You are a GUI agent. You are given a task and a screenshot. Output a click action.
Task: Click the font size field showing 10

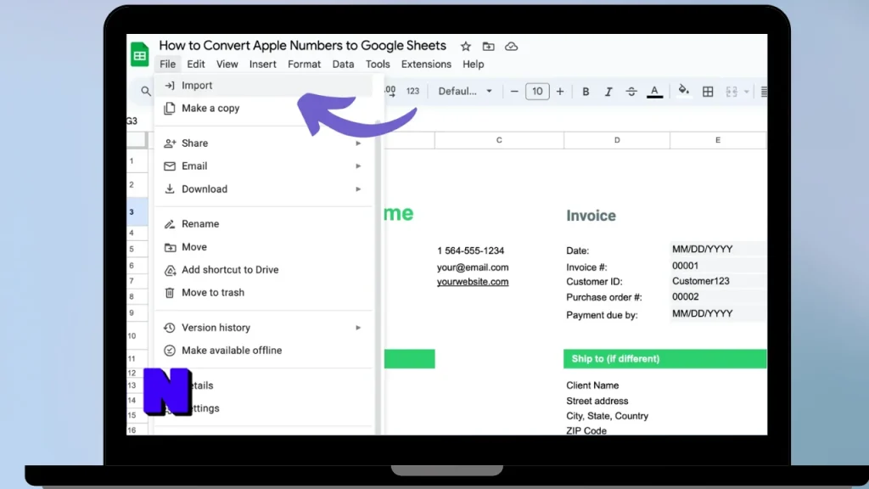click(537, 92)
